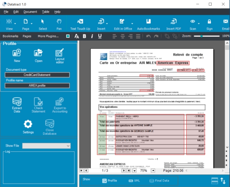The height and width of the screenshot is (187, 230).
Task: Undo the last action
Action: coord(149,36)
